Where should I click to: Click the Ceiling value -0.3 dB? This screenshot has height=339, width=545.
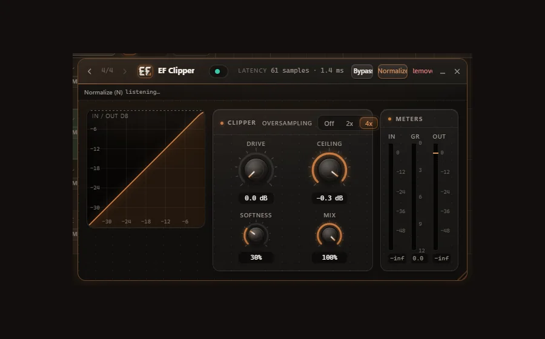point(329,198)
